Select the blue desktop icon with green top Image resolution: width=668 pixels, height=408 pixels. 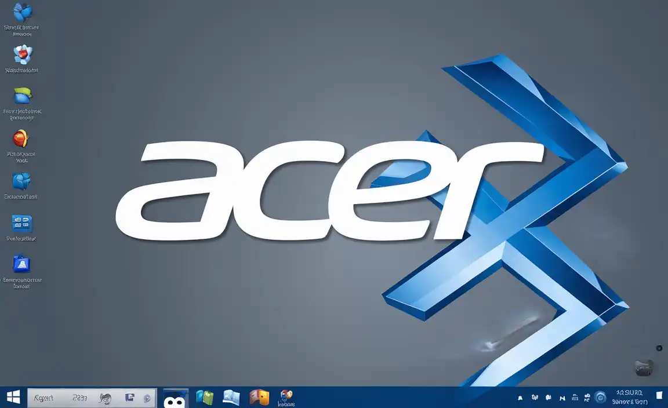(x=23, y=96)
